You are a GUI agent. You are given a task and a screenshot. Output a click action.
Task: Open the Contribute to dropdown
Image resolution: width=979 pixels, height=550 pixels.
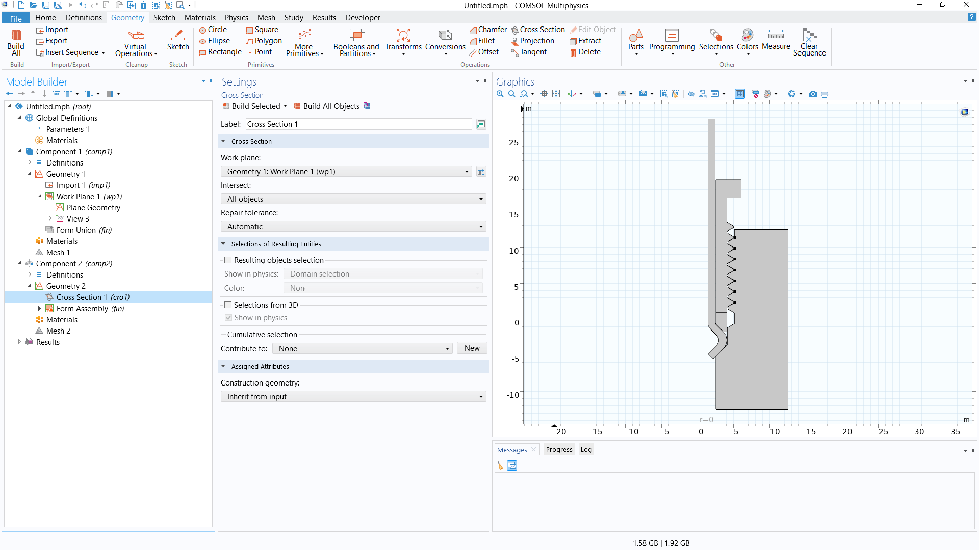(363, 349)
